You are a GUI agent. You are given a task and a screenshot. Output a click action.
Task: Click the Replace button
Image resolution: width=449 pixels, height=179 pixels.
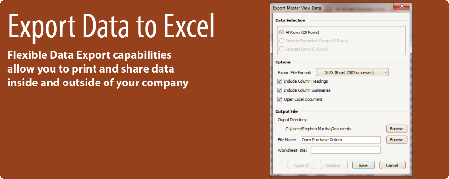(x=333, y=165)
